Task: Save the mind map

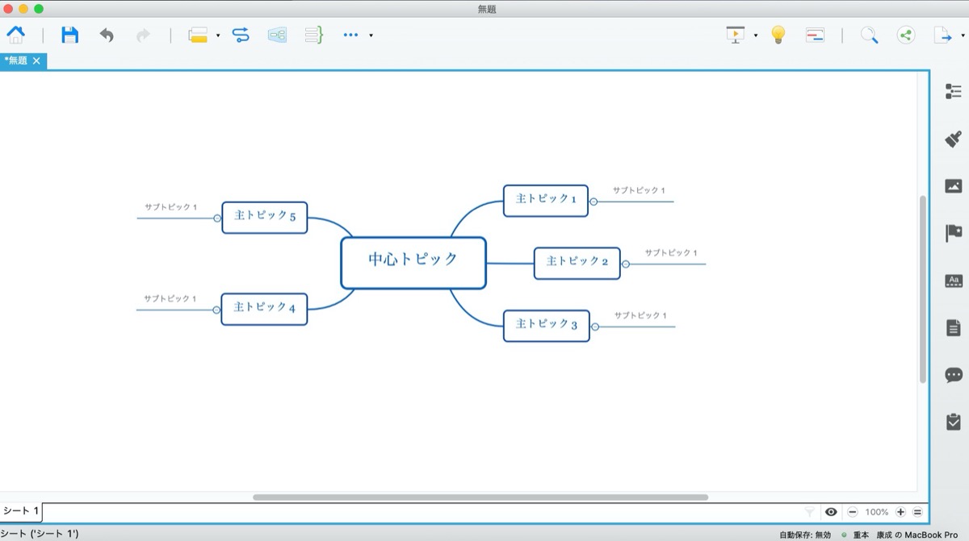Action: tap(70, 35)
